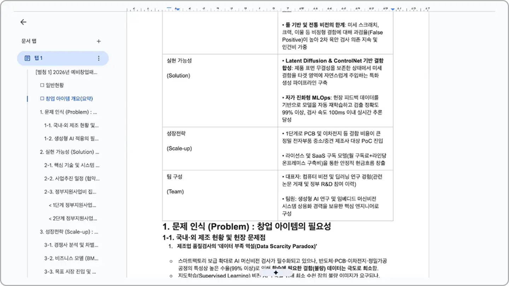Viewport: 509px width, 286px height.
Task: Jump to '일반현황' in the outline
Action: point(52,85)
